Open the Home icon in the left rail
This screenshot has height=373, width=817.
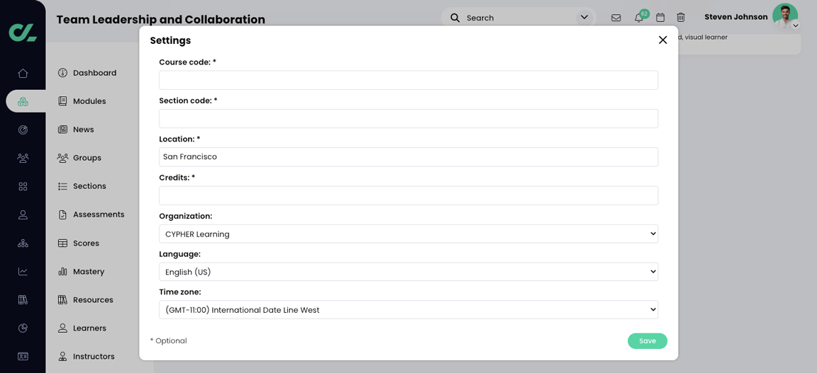[x=23, y=74]
